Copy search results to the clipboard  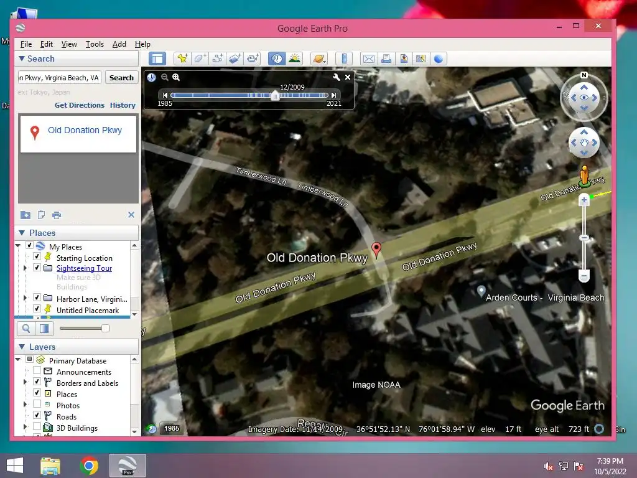(x=41, y=215)
